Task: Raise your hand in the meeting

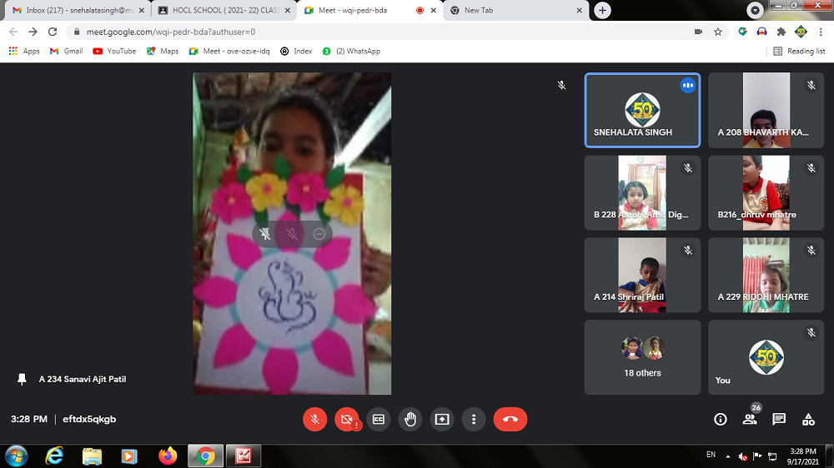Action: (x=409, y=420)
